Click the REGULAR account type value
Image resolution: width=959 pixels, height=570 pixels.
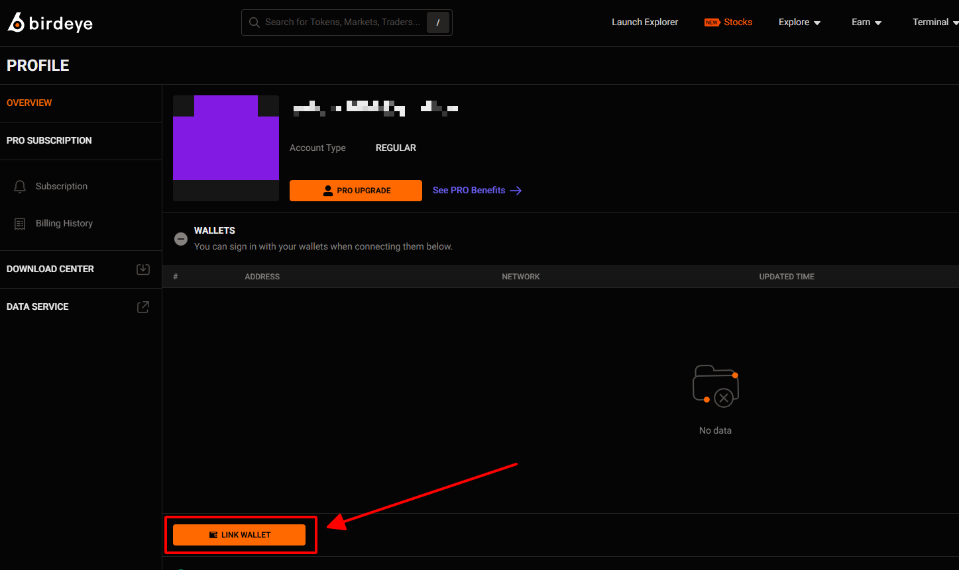tap(396, 148)
